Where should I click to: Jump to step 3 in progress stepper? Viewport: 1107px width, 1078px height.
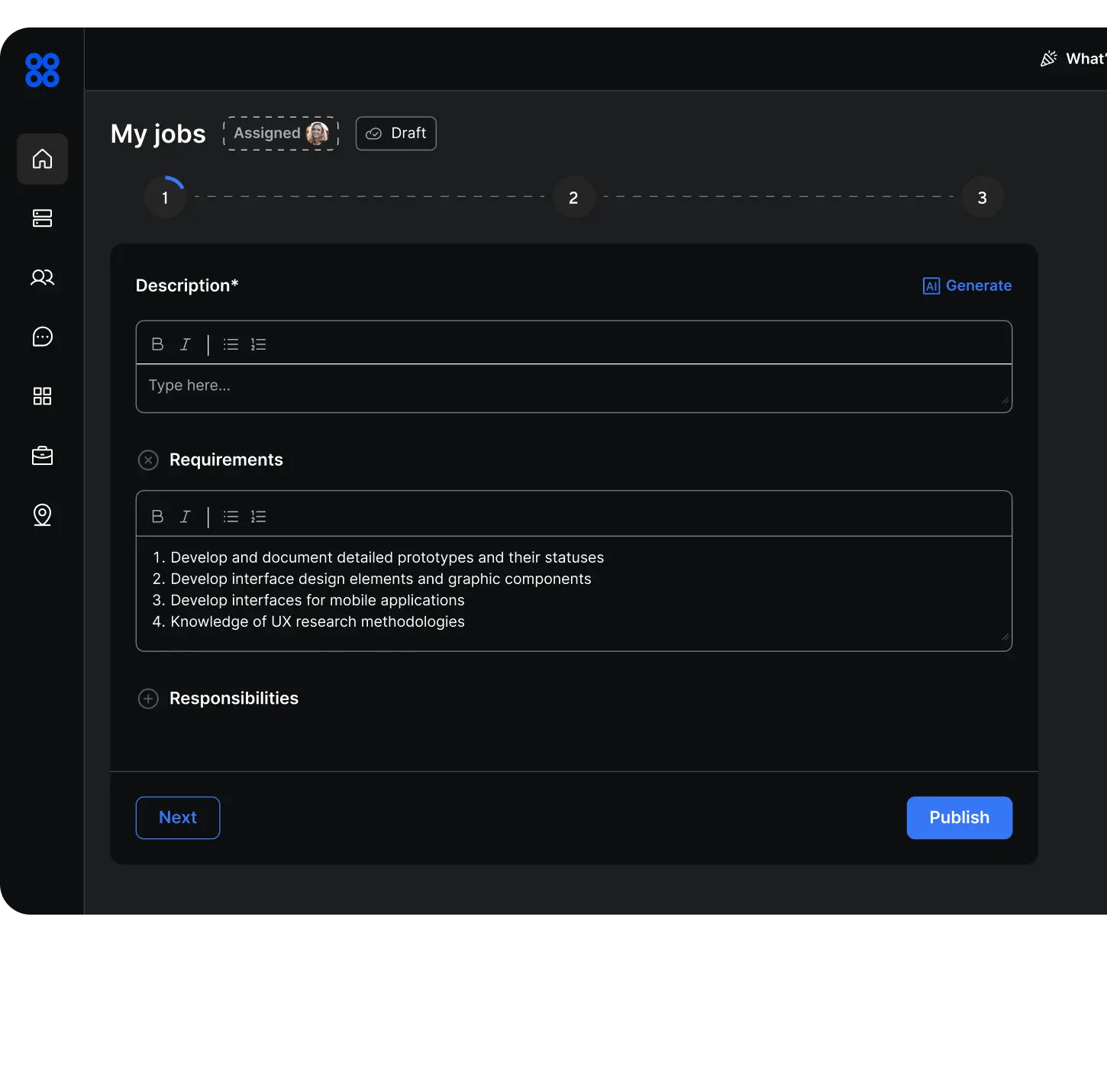tap(982, 198)
